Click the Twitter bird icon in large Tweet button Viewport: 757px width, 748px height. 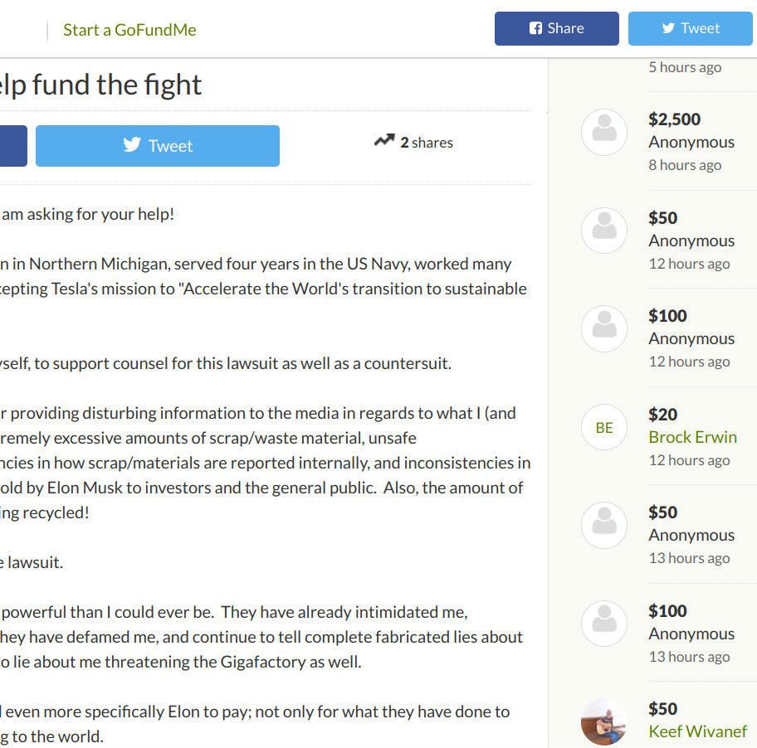coord(132,144)
